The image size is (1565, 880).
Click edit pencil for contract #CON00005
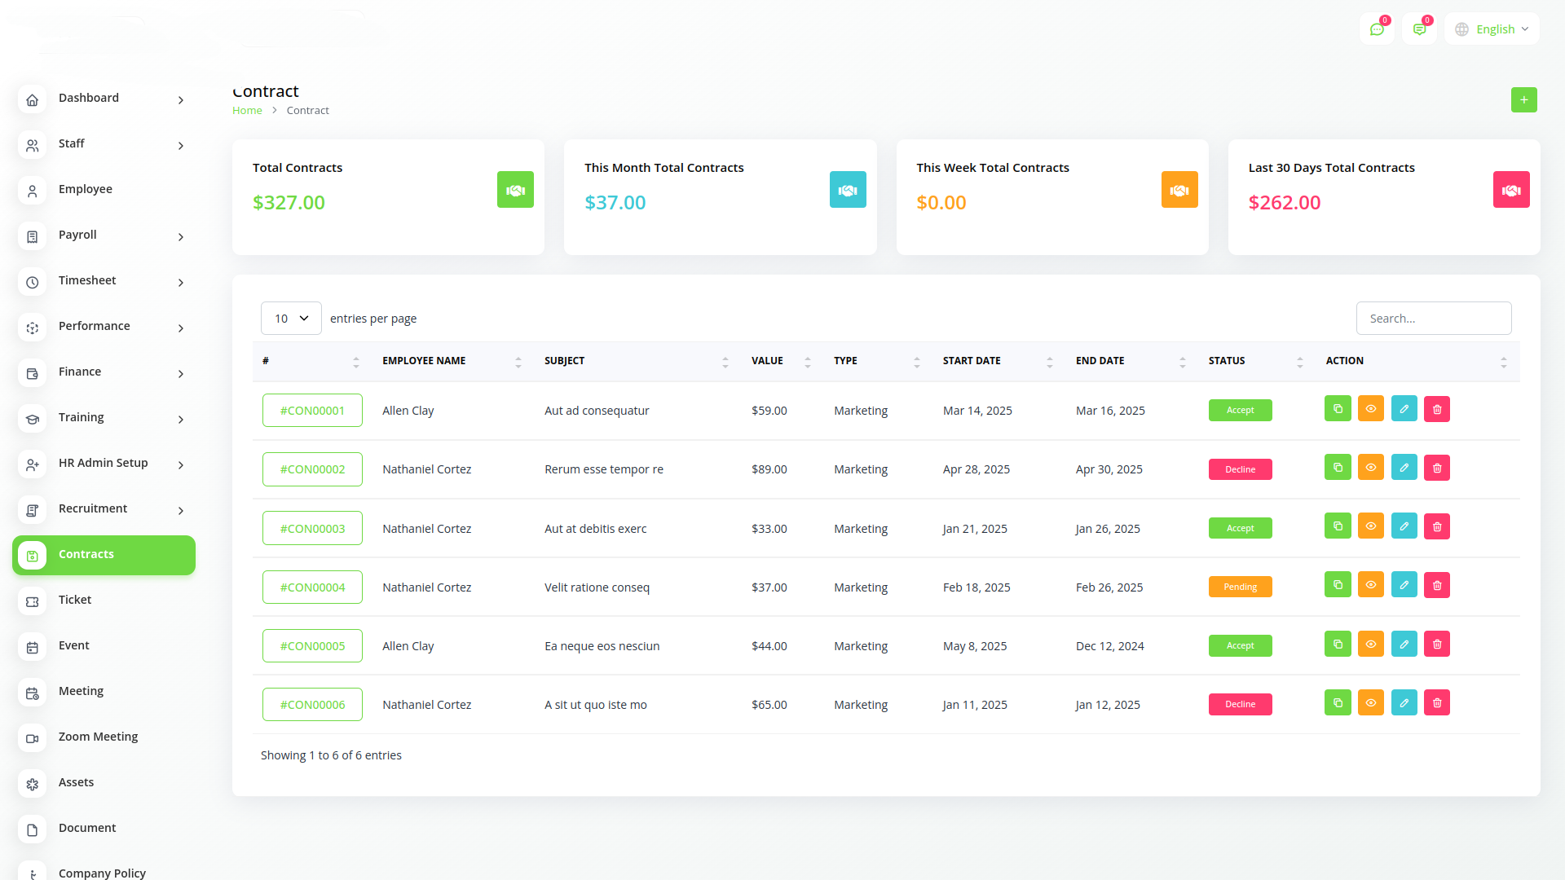1404,645
